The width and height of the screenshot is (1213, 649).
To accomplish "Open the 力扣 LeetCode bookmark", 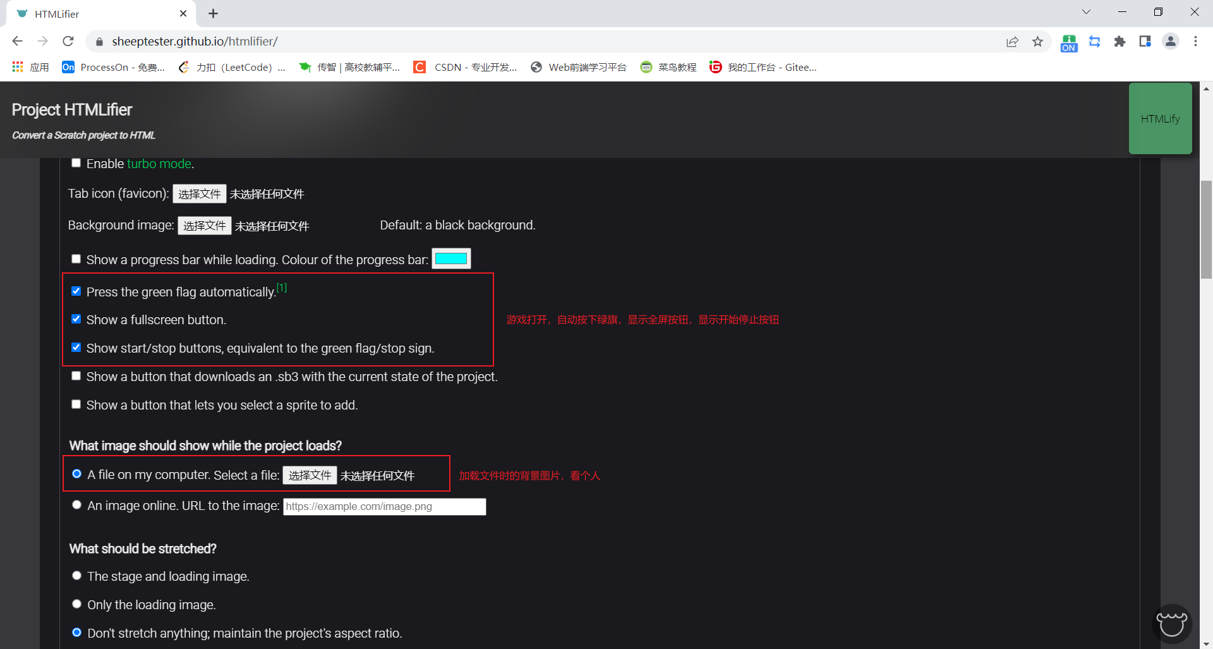I will click(x=231, y=67).
